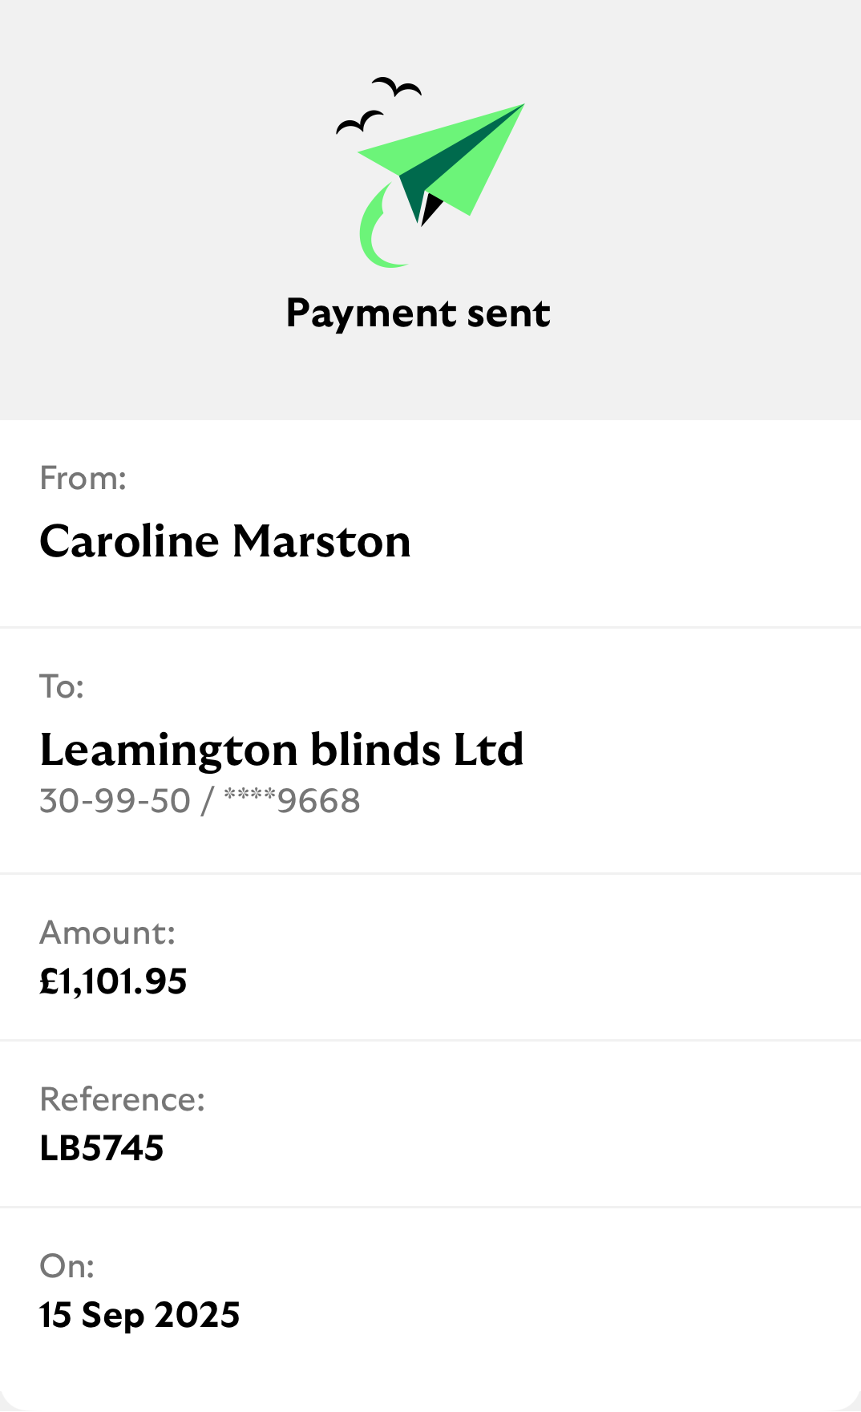861x1412 pixels.
Task: Click the "To:" label
Action: click(62, 687)
